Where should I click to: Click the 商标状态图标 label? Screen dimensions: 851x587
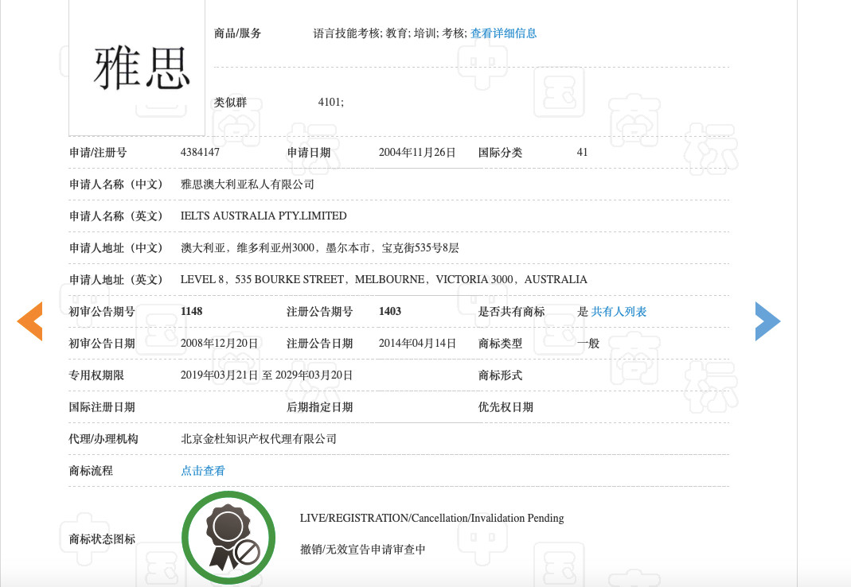(101, 539)
